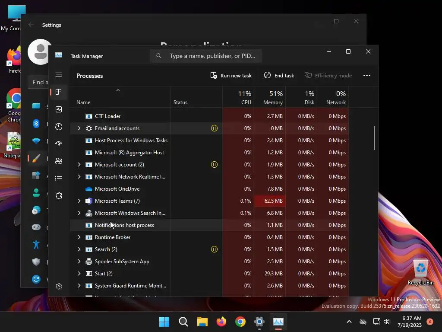Open Firefox from taskbar
This screenshot has width=442, height=332.
(x=221, y=322)
